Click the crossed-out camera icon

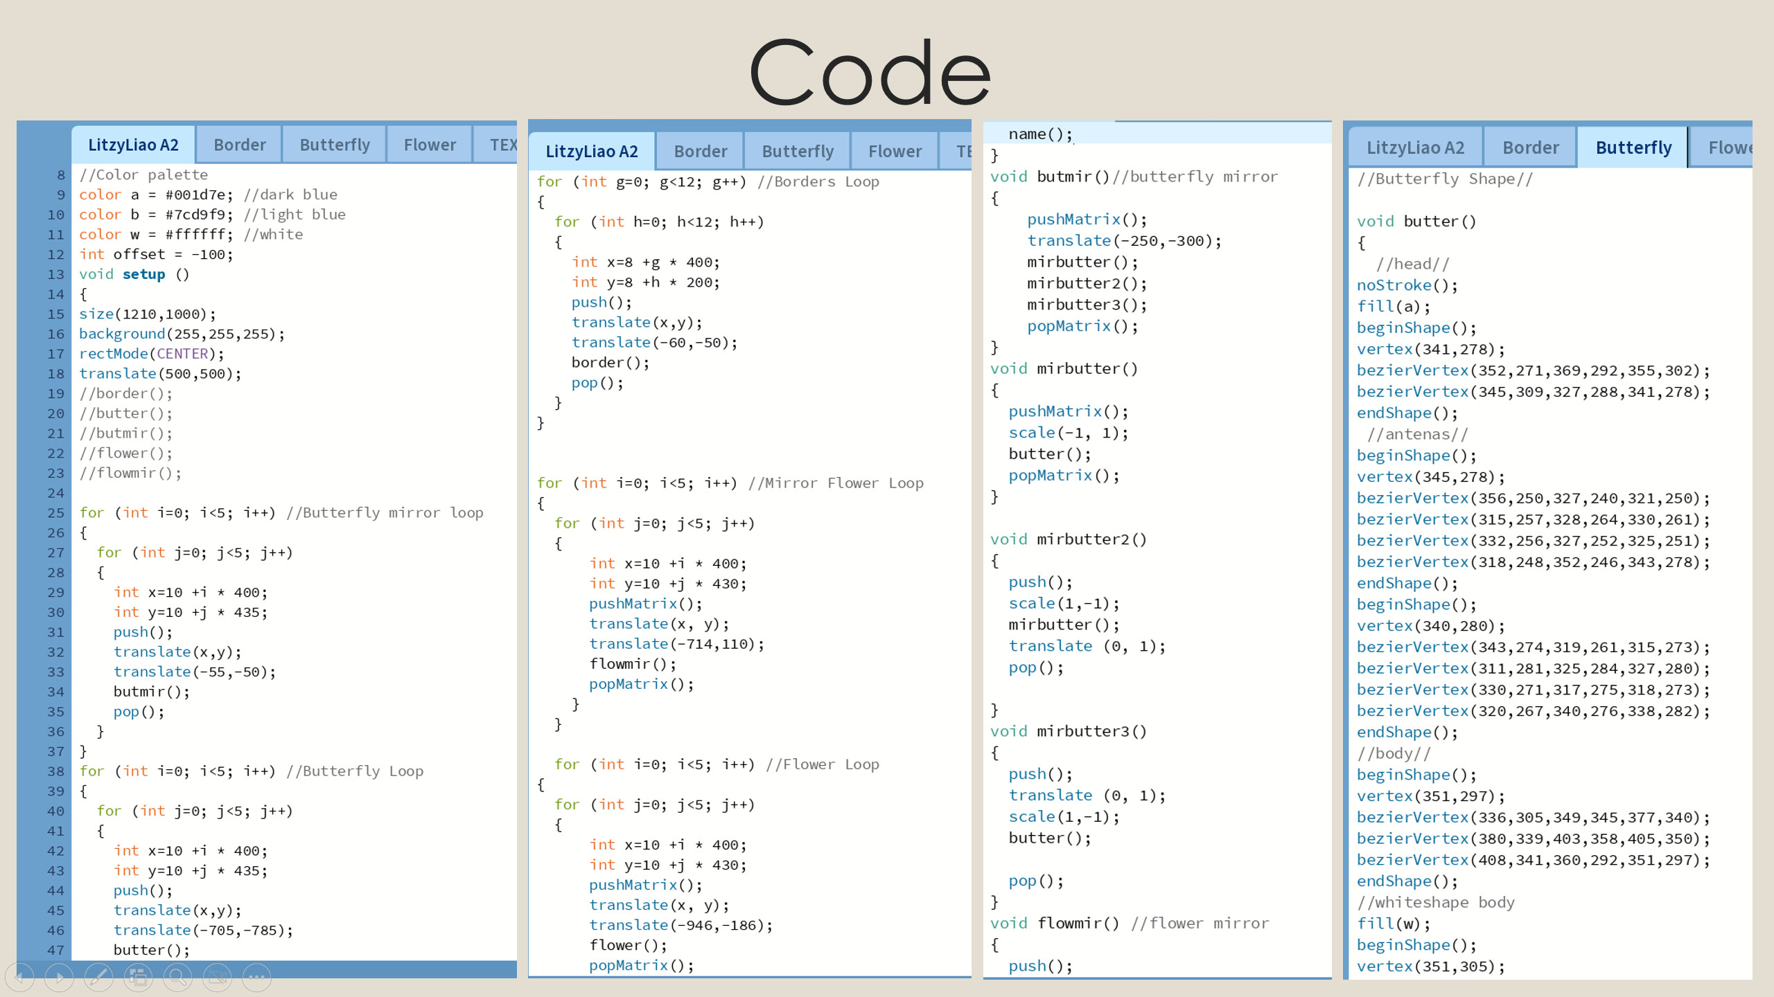pos(217,977)
